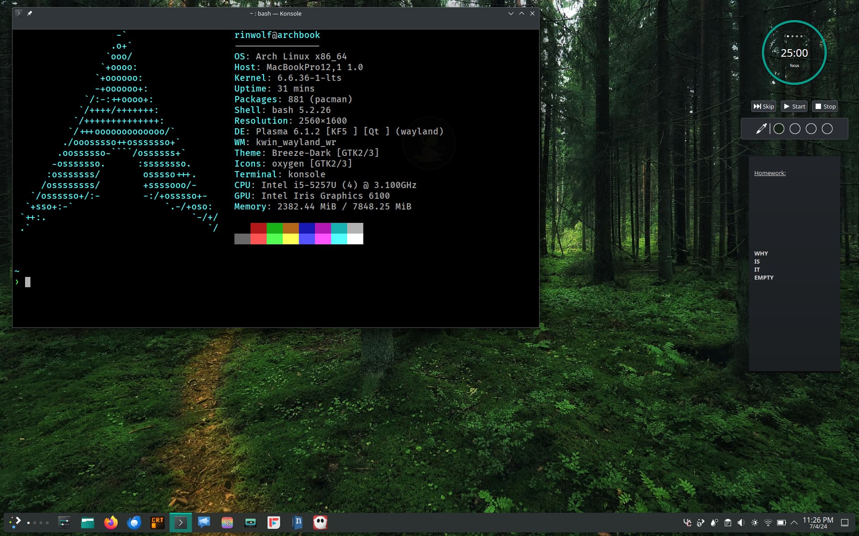Open the clipboard tray widget
This screenshot has height=536, width=859.
pos(728,523)
